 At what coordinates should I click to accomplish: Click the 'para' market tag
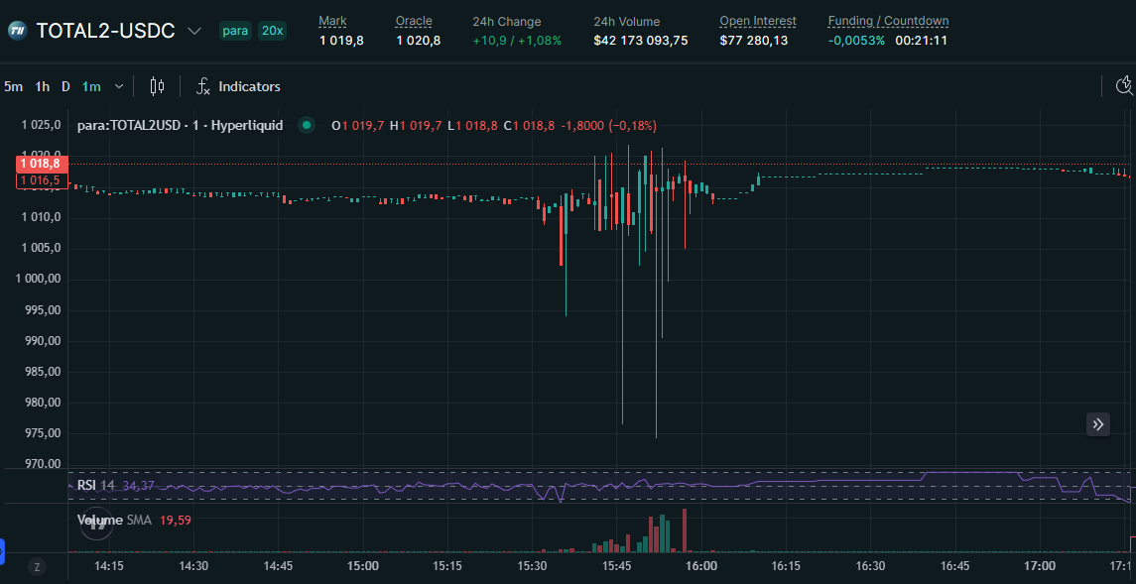pyautogui.click(x=235, y=31)
